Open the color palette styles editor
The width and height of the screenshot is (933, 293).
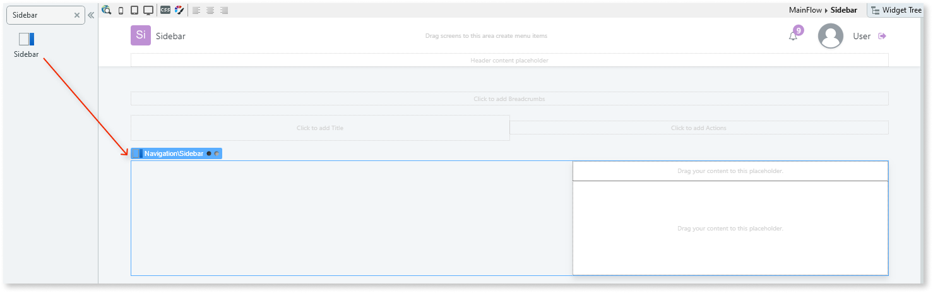[x=179, y=11]
